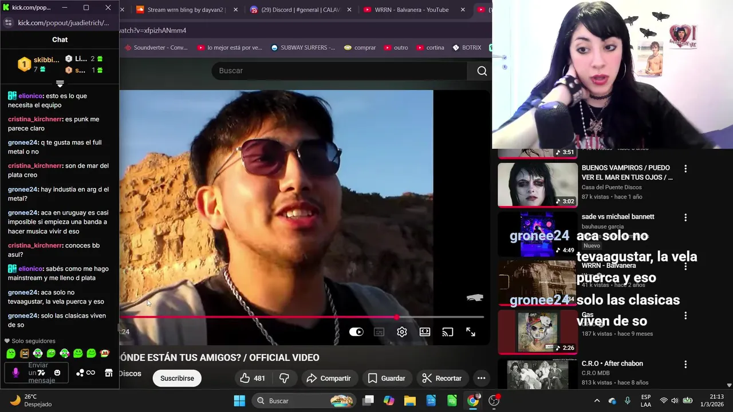The width and height of the screenshot is (733, 412).
Task: Open File Explorer from taskbar
Action: tap(410, 401)
